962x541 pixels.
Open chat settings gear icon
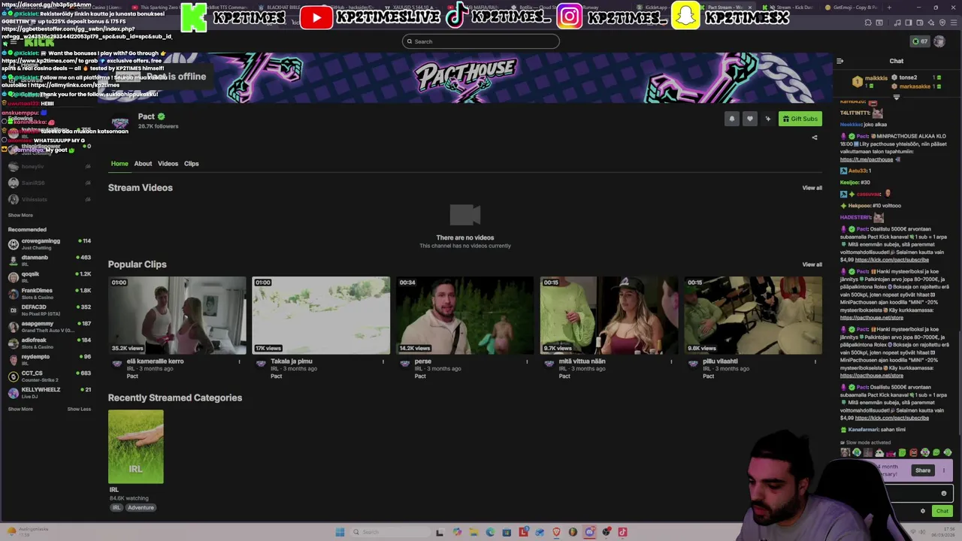click(x=923, y=511)
